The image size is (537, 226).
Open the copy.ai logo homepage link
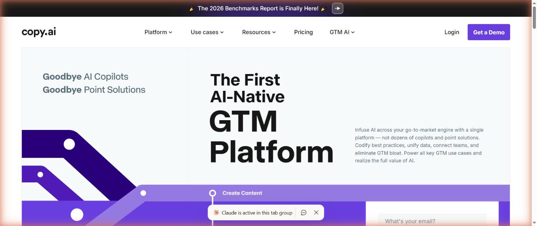[x=39, y=32]
